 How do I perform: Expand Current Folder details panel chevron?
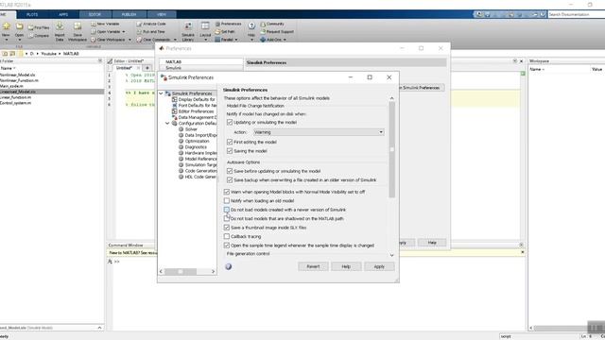99,328
